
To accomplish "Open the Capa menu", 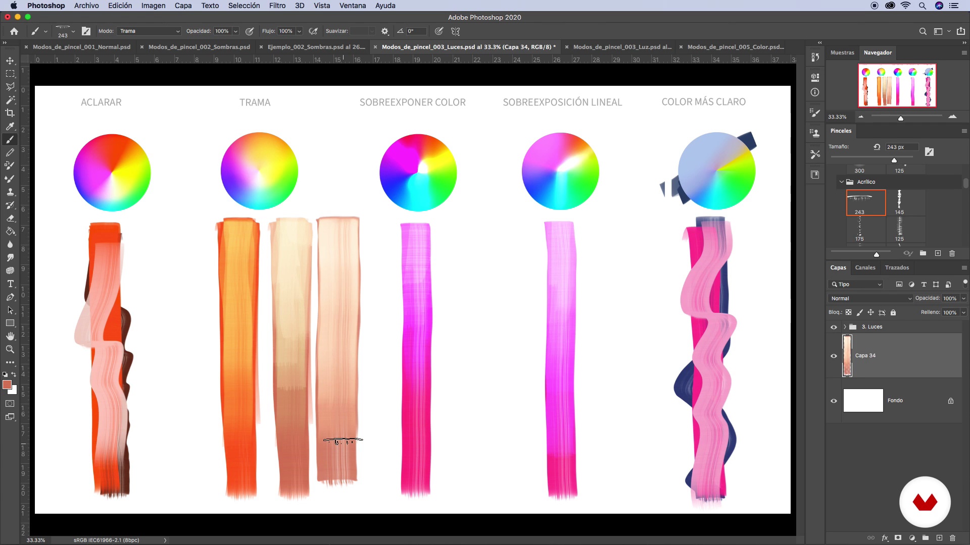I will pyautogui.click(x=183, y=6).
